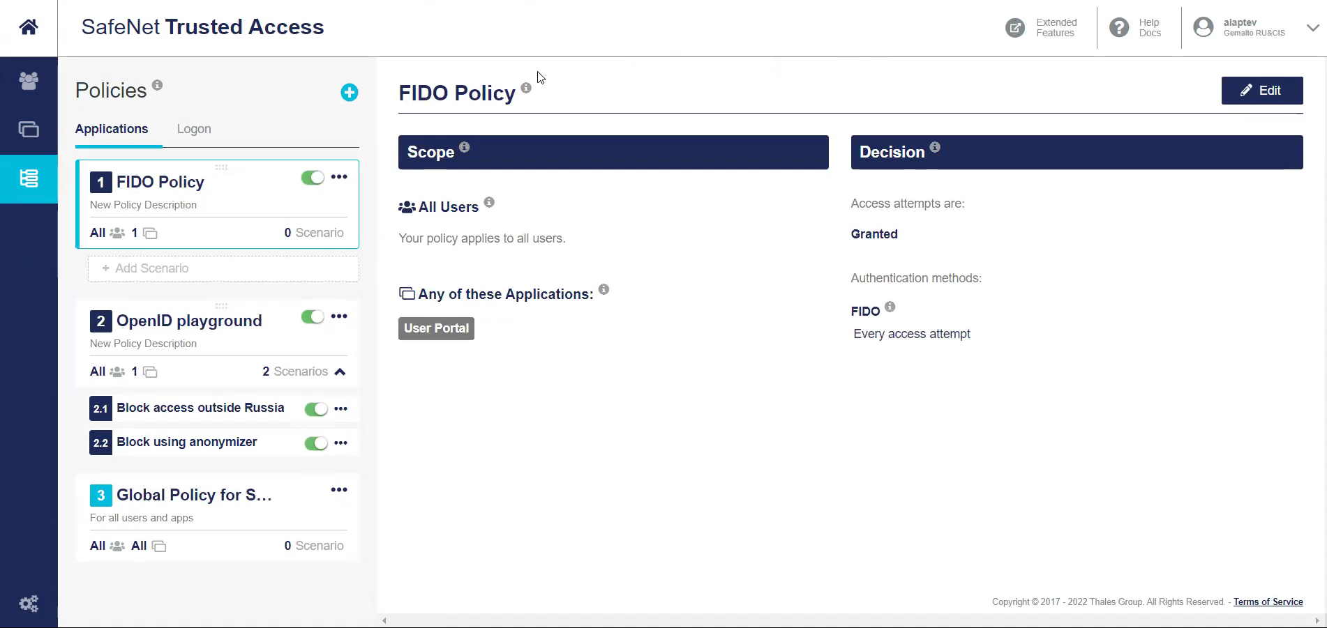Open the Policies sidebar icon
Screen dimensions: 1327x628
(29, 178)
